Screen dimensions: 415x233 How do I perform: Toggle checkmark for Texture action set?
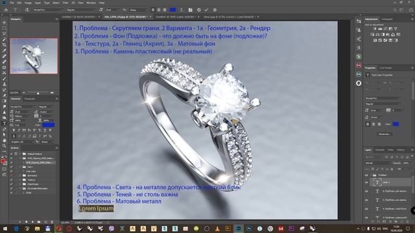12,180
